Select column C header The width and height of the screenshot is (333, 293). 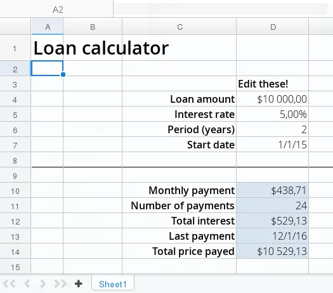[x=180, y=27]
